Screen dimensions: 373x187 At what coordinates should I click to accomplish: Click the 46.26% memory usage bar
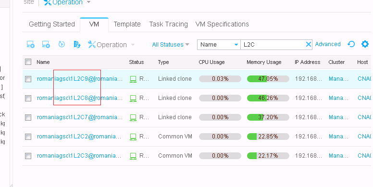(x=268, y=98)
